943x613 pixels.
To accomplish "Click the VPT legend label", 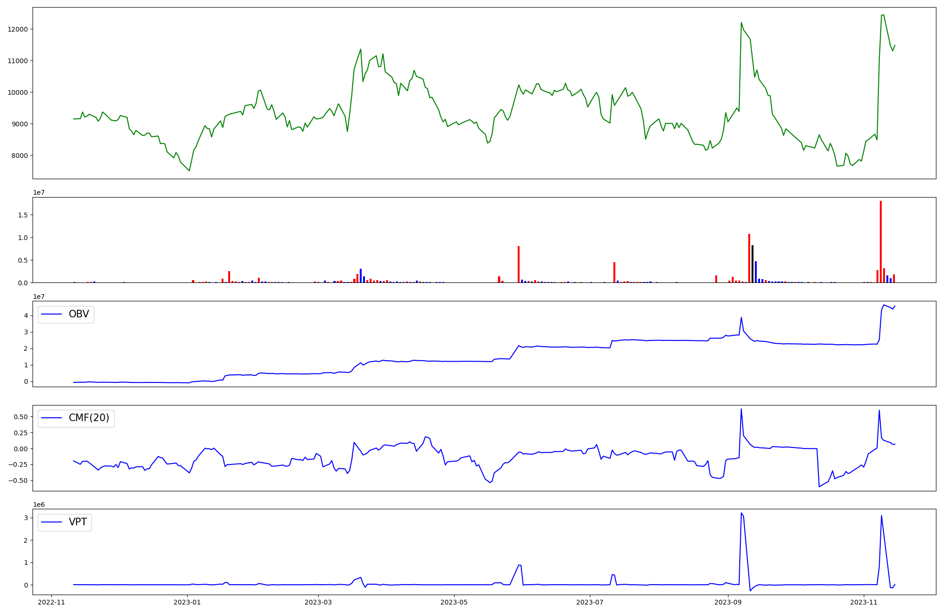I will pyautogui.click(x=78, y=522).
